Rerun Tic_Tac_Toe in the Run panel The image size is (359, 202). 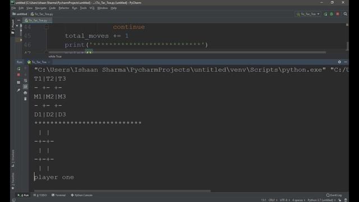click(19, 68)
